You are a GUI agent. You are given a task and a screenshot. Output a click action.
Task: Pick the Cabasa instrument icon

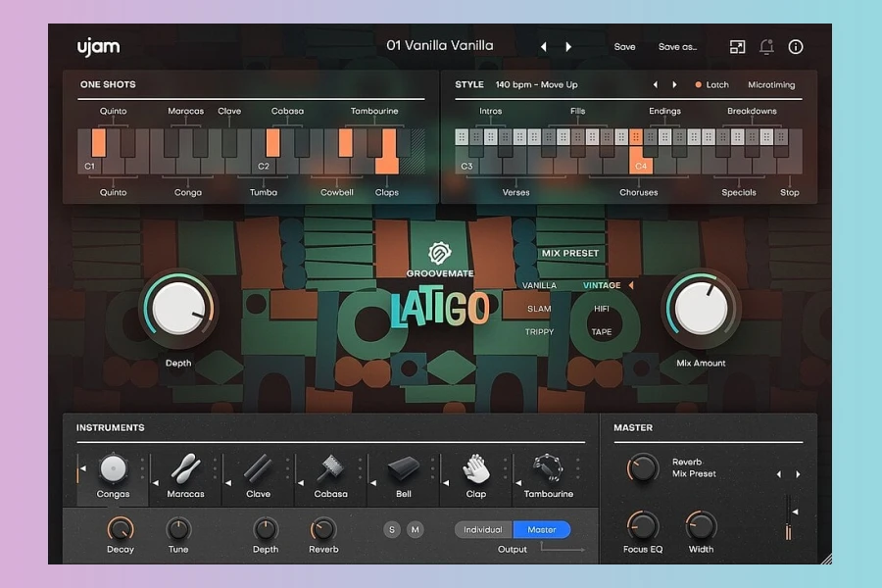pyautogui.click(x=330, y=468)
